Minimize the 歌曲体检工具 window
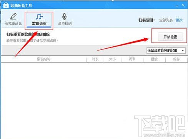The width and height of the screenshot is (188, 139). coord(177,6)
